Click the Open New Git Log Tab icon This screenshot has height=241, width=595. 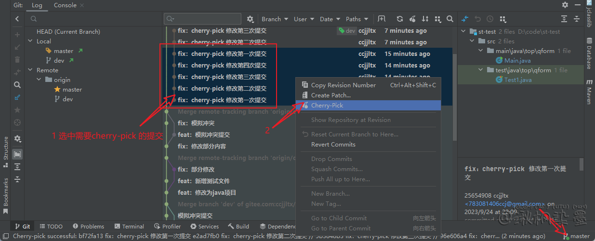[382, 19]
